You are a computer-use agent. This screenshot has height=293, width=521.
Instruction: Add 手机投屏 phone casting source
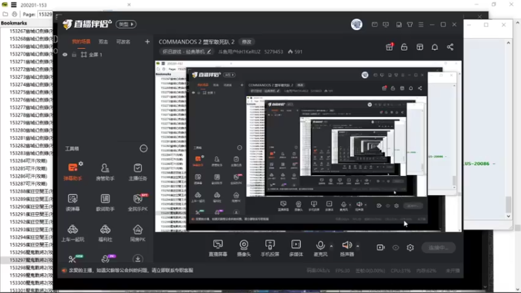pyautogui.click(x=270, y=248)
